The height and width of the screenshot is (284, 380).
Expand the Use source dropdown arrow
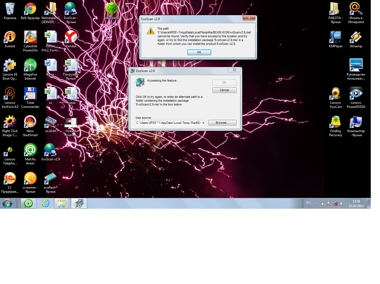(203, 123)
